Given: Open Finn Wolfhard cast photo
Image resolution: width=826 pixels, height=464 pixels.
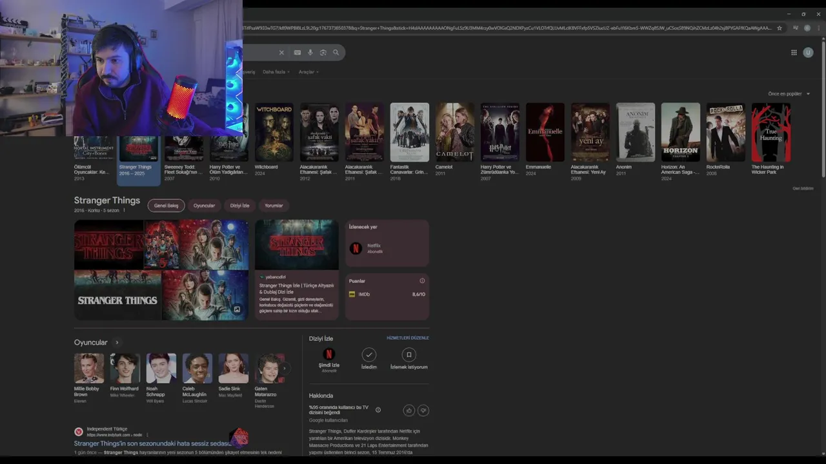Looking at the screenshot, I should tap(125, 368).
